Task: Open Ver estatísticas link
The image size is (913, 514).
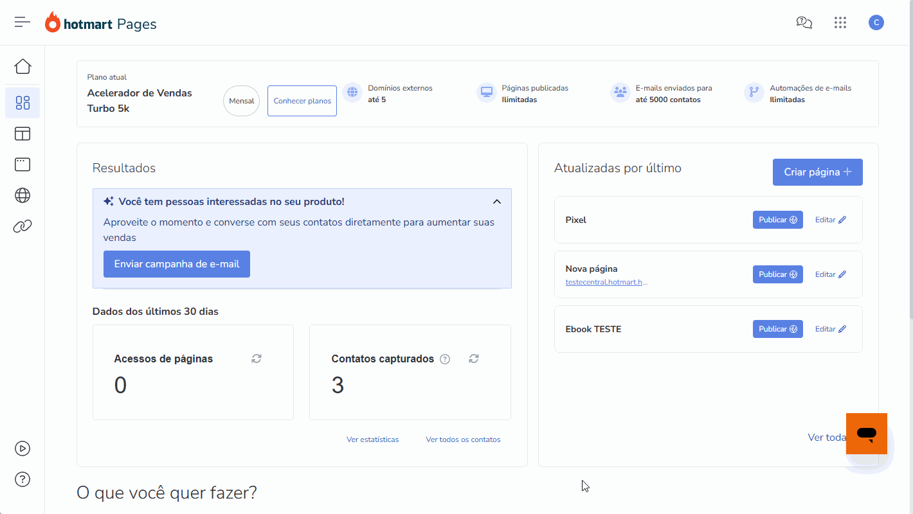Action: tap(372, 439)
